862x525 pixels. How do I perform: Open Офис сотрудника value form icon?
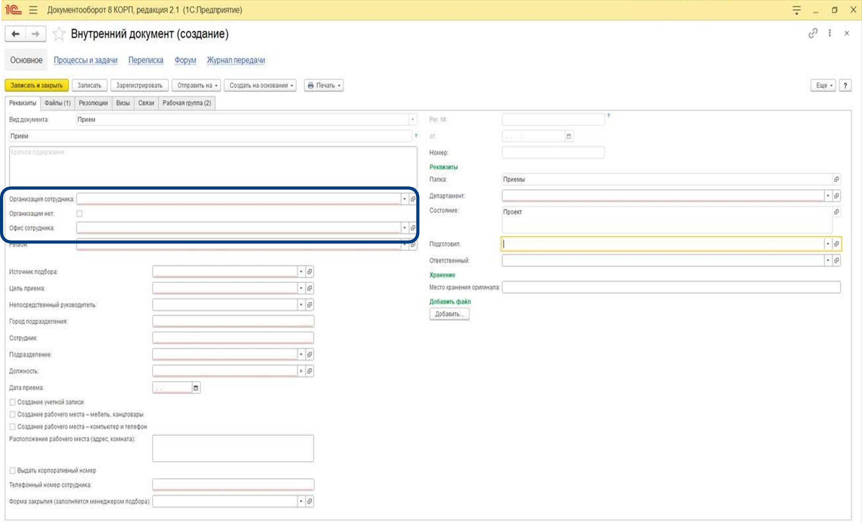click(413, 228)
